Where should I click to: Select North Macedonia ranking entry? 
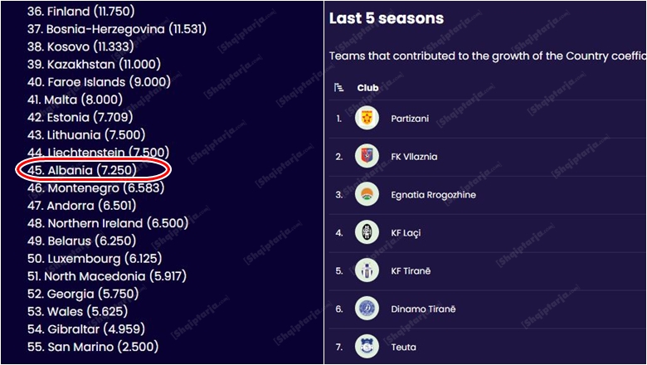pyautogui.click(x=110, y=276)
